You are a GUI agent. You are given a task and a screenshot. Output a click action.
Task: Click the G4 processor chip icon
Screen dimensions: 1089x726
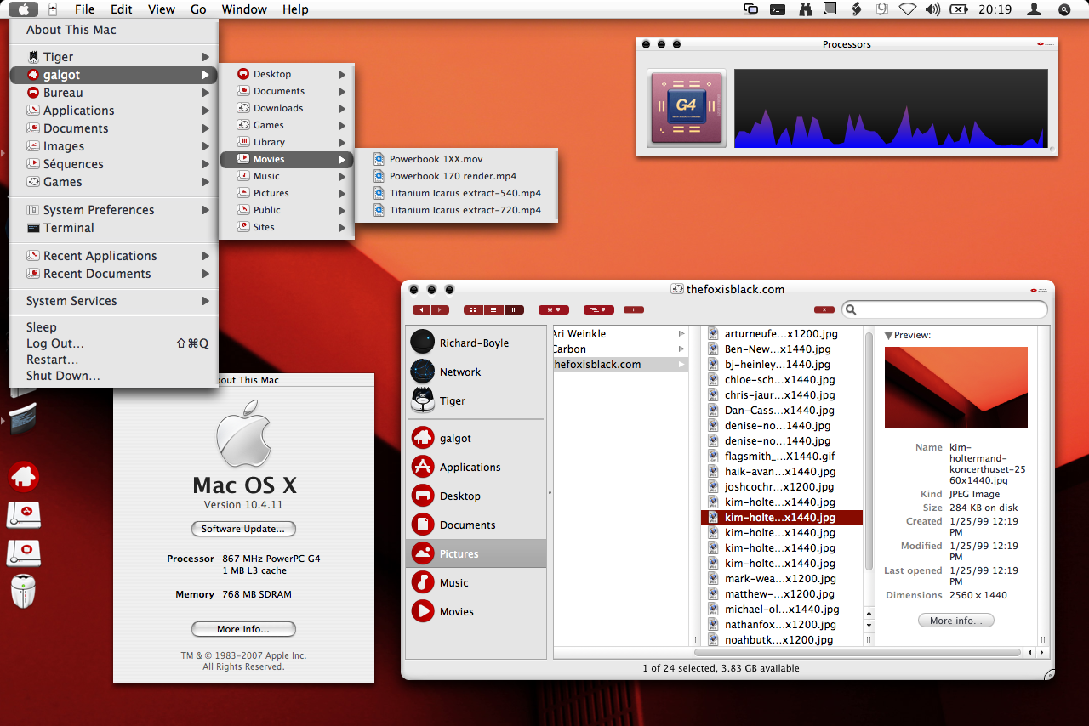coord(687,108)
